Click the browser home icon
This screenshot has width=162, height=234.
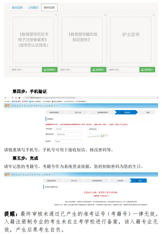coord(16,98)
